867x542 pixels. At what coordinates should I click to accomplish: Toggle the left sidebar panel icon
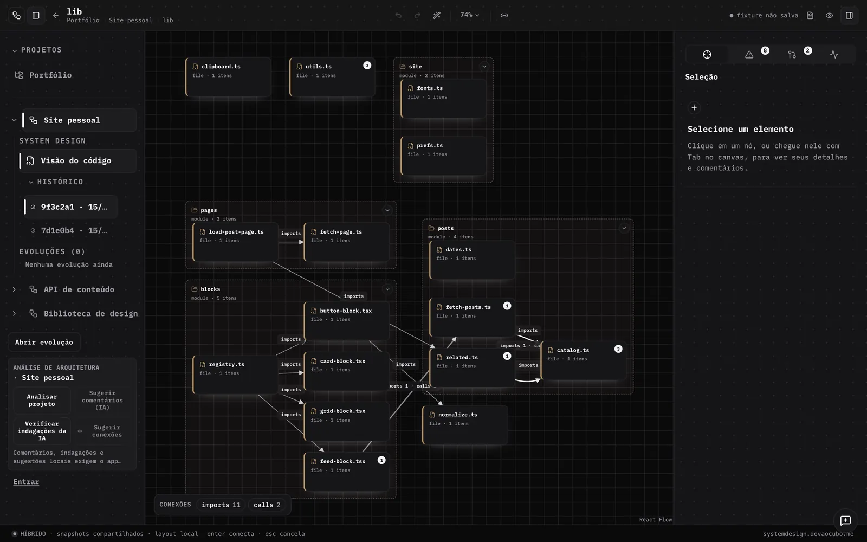pos(36,15)
